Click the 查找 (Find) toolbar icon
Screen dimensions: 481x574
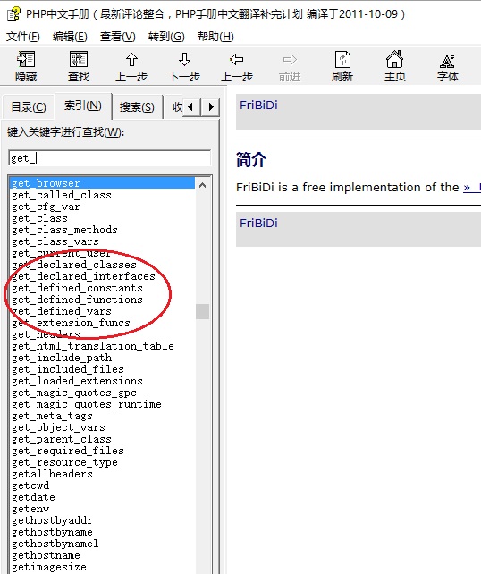click(x=79, y=66)
